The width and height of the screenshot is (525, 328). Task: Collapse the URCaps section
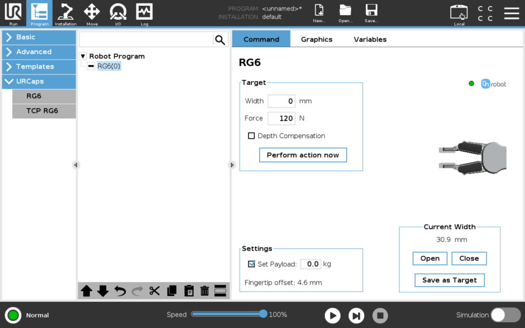pos(39,81)
